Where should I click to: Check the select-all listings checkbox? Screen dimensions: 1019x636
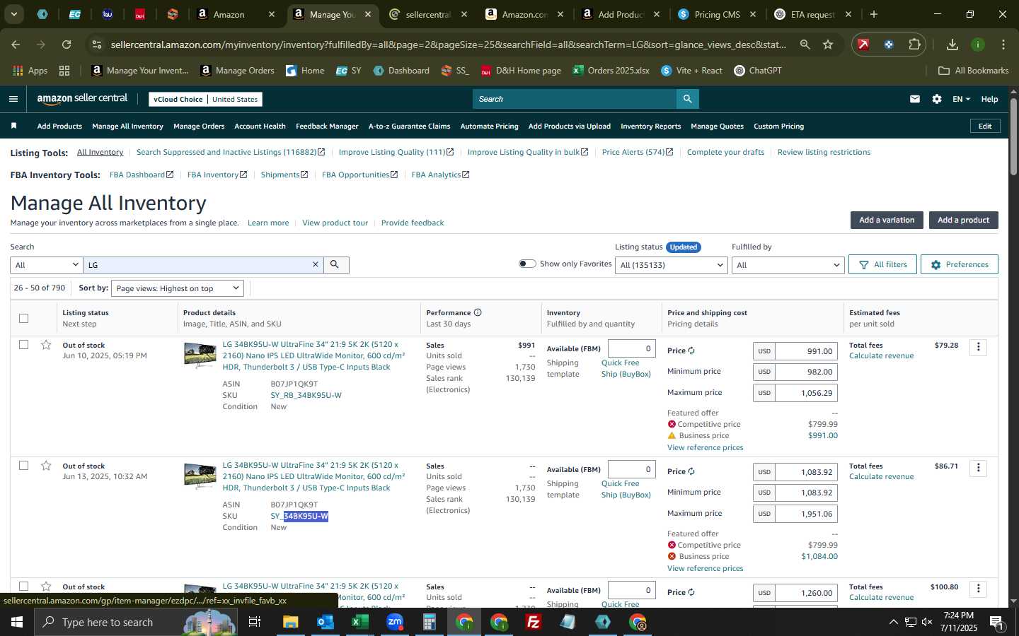[24, 318]
